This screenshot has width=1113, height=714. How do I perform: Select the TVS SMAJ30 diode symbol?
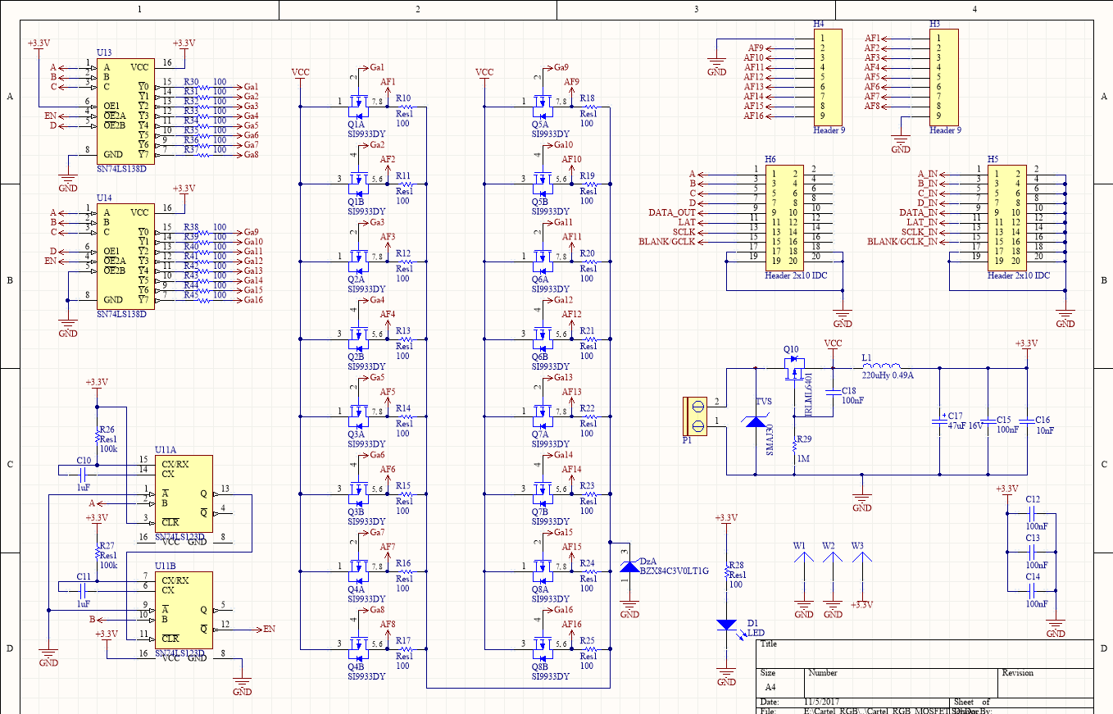[x=754, y=421]
